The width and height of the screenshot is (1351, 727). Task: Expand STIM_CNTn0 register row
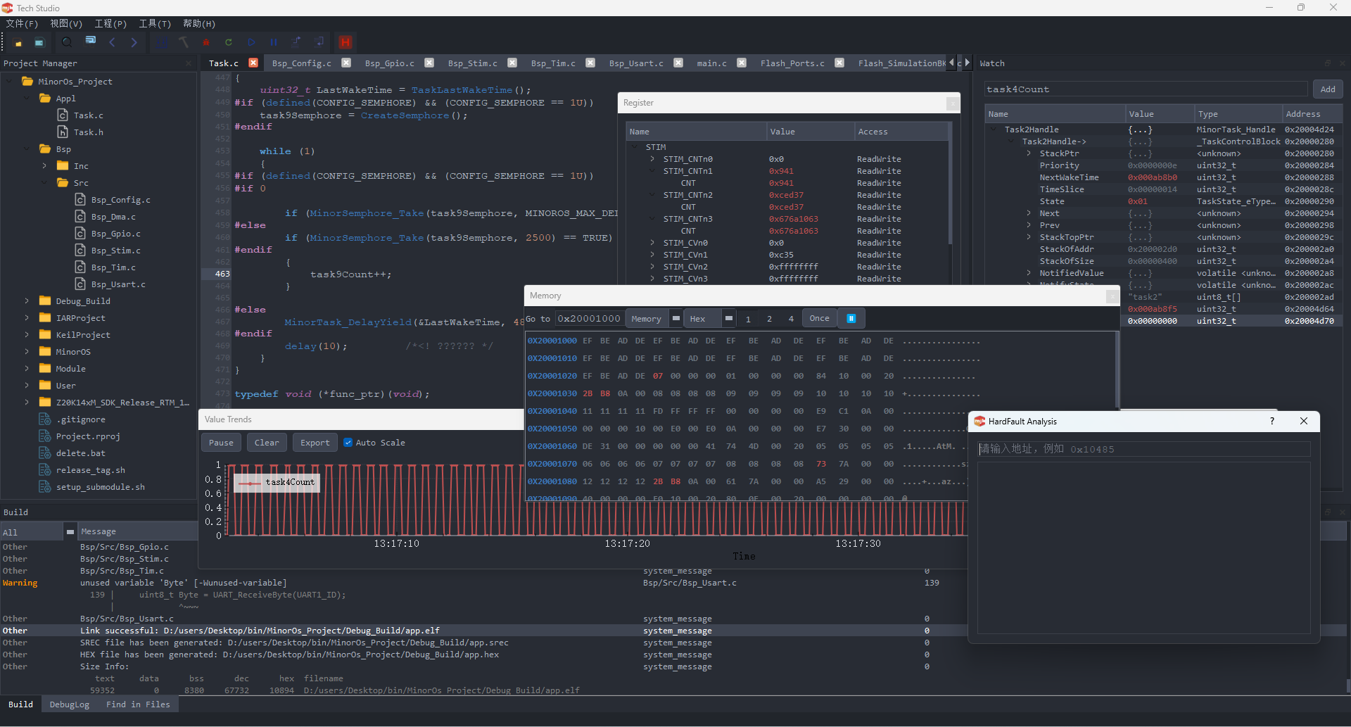(652, 159)
